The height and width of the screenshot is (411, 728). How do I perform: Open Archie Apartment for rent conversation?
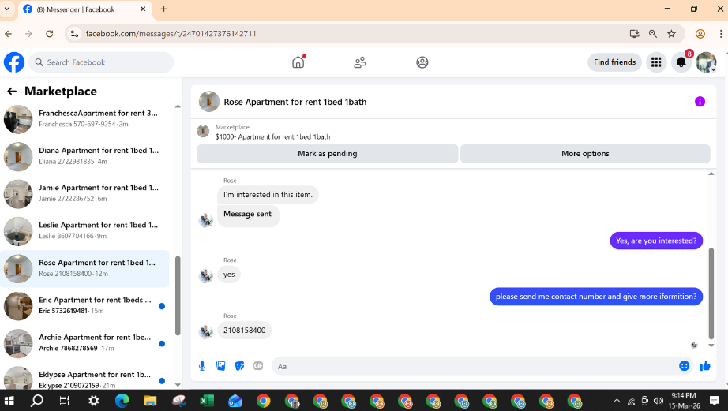(x=85, y=343)
